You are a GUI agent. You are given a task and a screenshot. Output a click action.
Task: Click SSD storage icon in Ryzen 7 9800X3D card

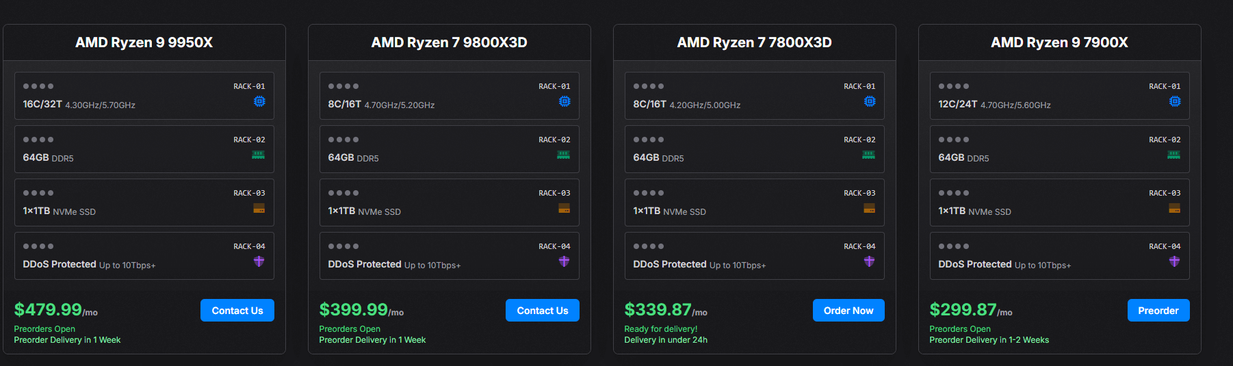564,208
